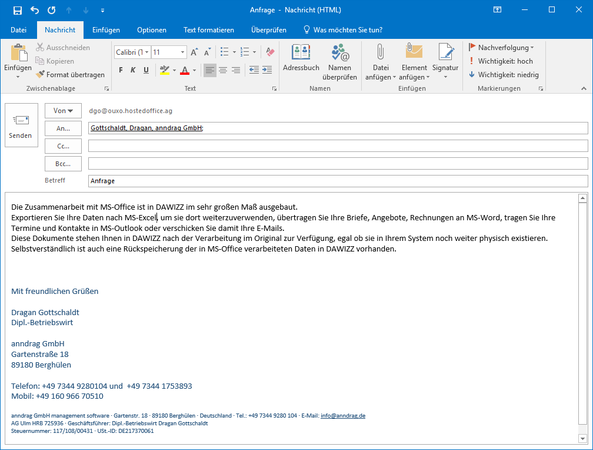Increase font size with the larger A icon
This screenshot has height=450, width=593.
194,52
